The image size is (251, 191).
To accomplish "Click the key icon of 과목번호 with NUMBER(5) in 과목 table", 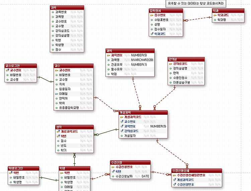I will [x=108, y=55].
